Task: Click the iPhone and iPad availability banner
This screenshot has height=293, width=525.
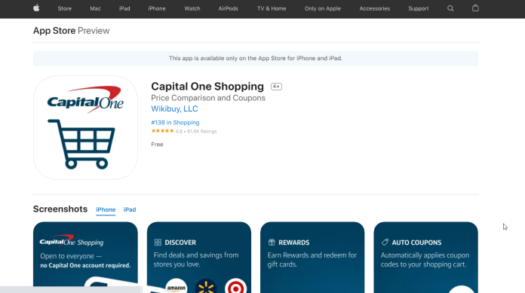Action: tap(256, 58)
